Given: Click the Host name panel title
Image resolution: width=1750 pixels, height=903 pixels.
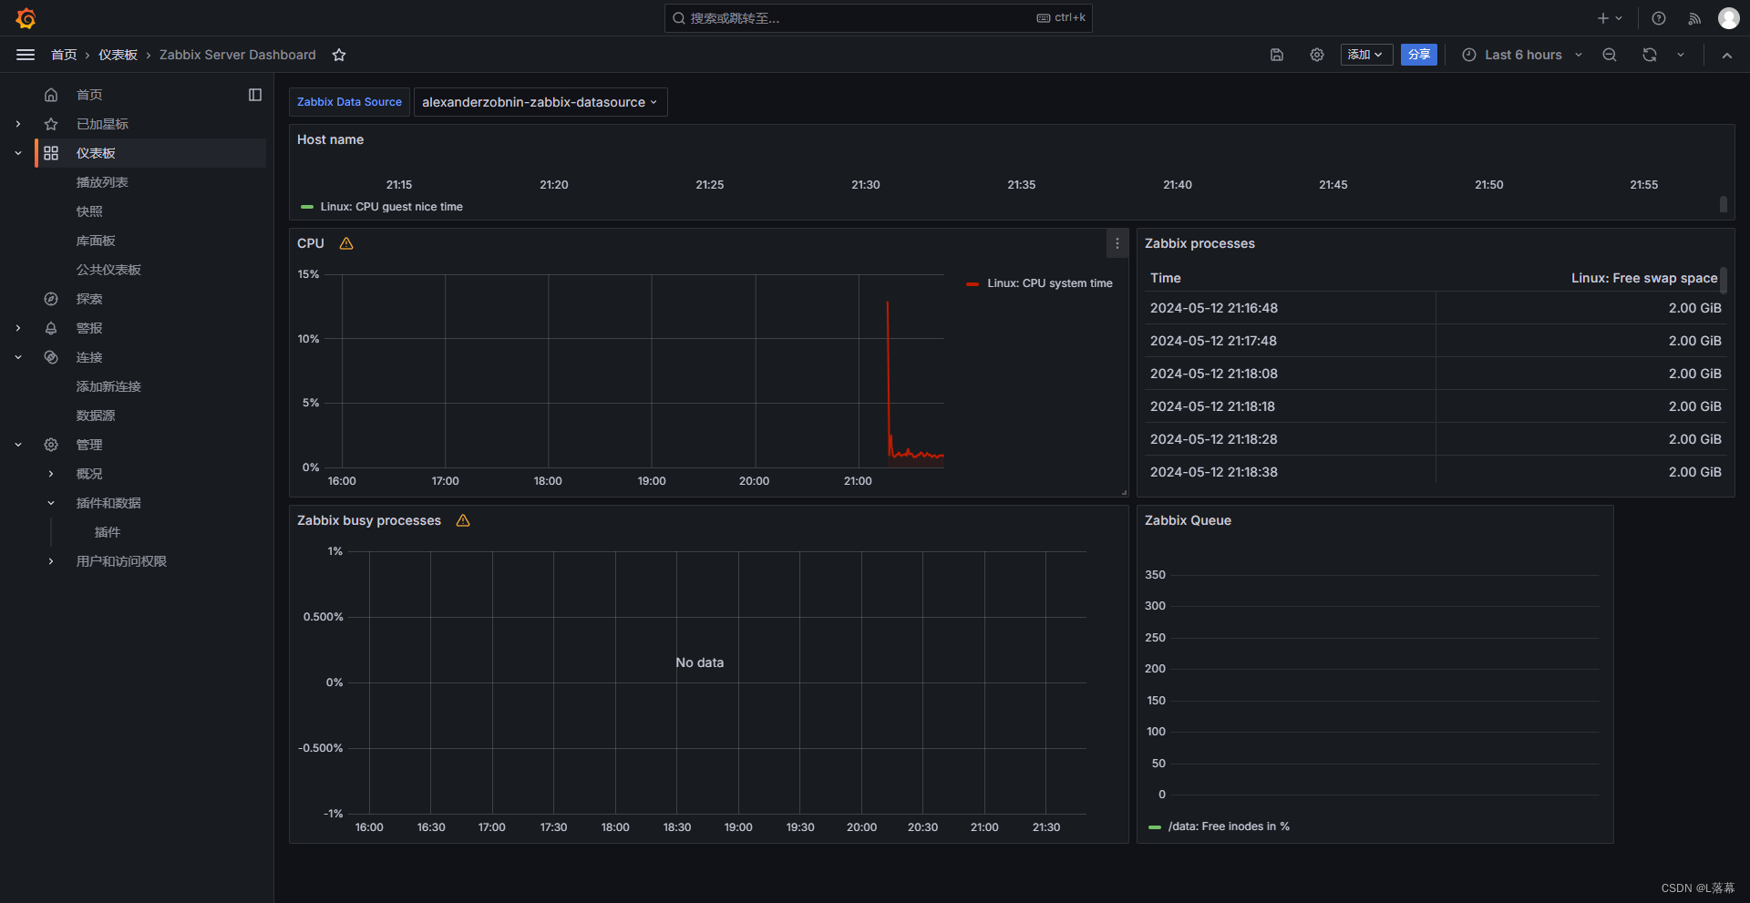Looking at the screenshot, I should click(330, 139).
